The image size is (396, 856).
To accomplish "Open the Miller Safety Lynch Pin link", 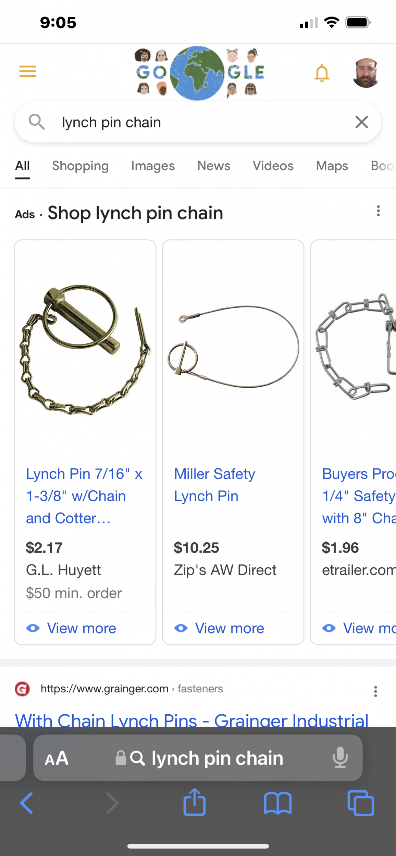I will pyautogui.click(x=214, y=485).
